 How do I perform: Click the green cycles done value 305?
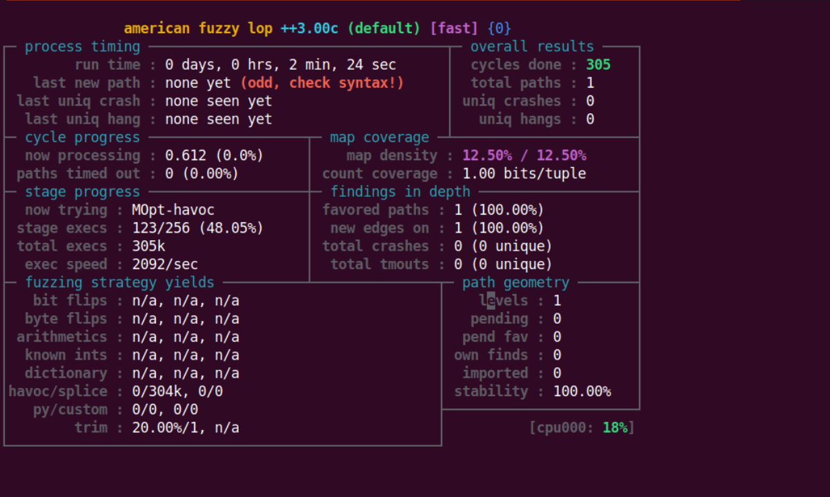(598, 65)
